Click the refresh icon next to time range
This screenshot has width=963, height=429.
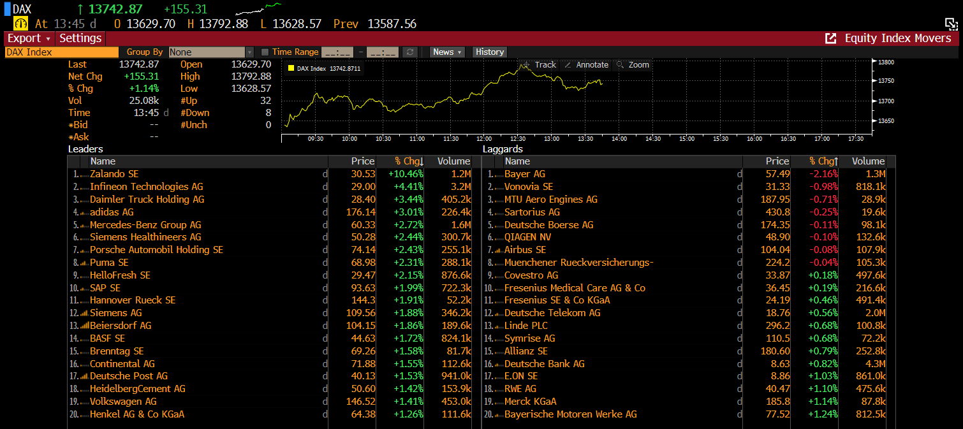pyautogui.click(x=410, y=52)
